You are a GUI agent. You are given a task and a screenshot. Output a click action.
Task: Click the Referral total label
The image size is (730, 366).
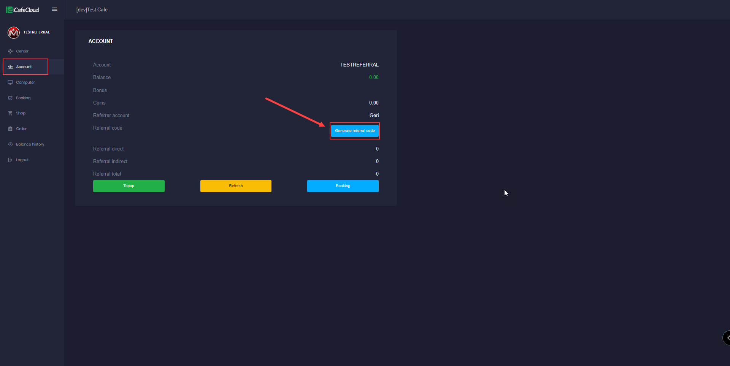pyautogui.click(x=107, y=174)
